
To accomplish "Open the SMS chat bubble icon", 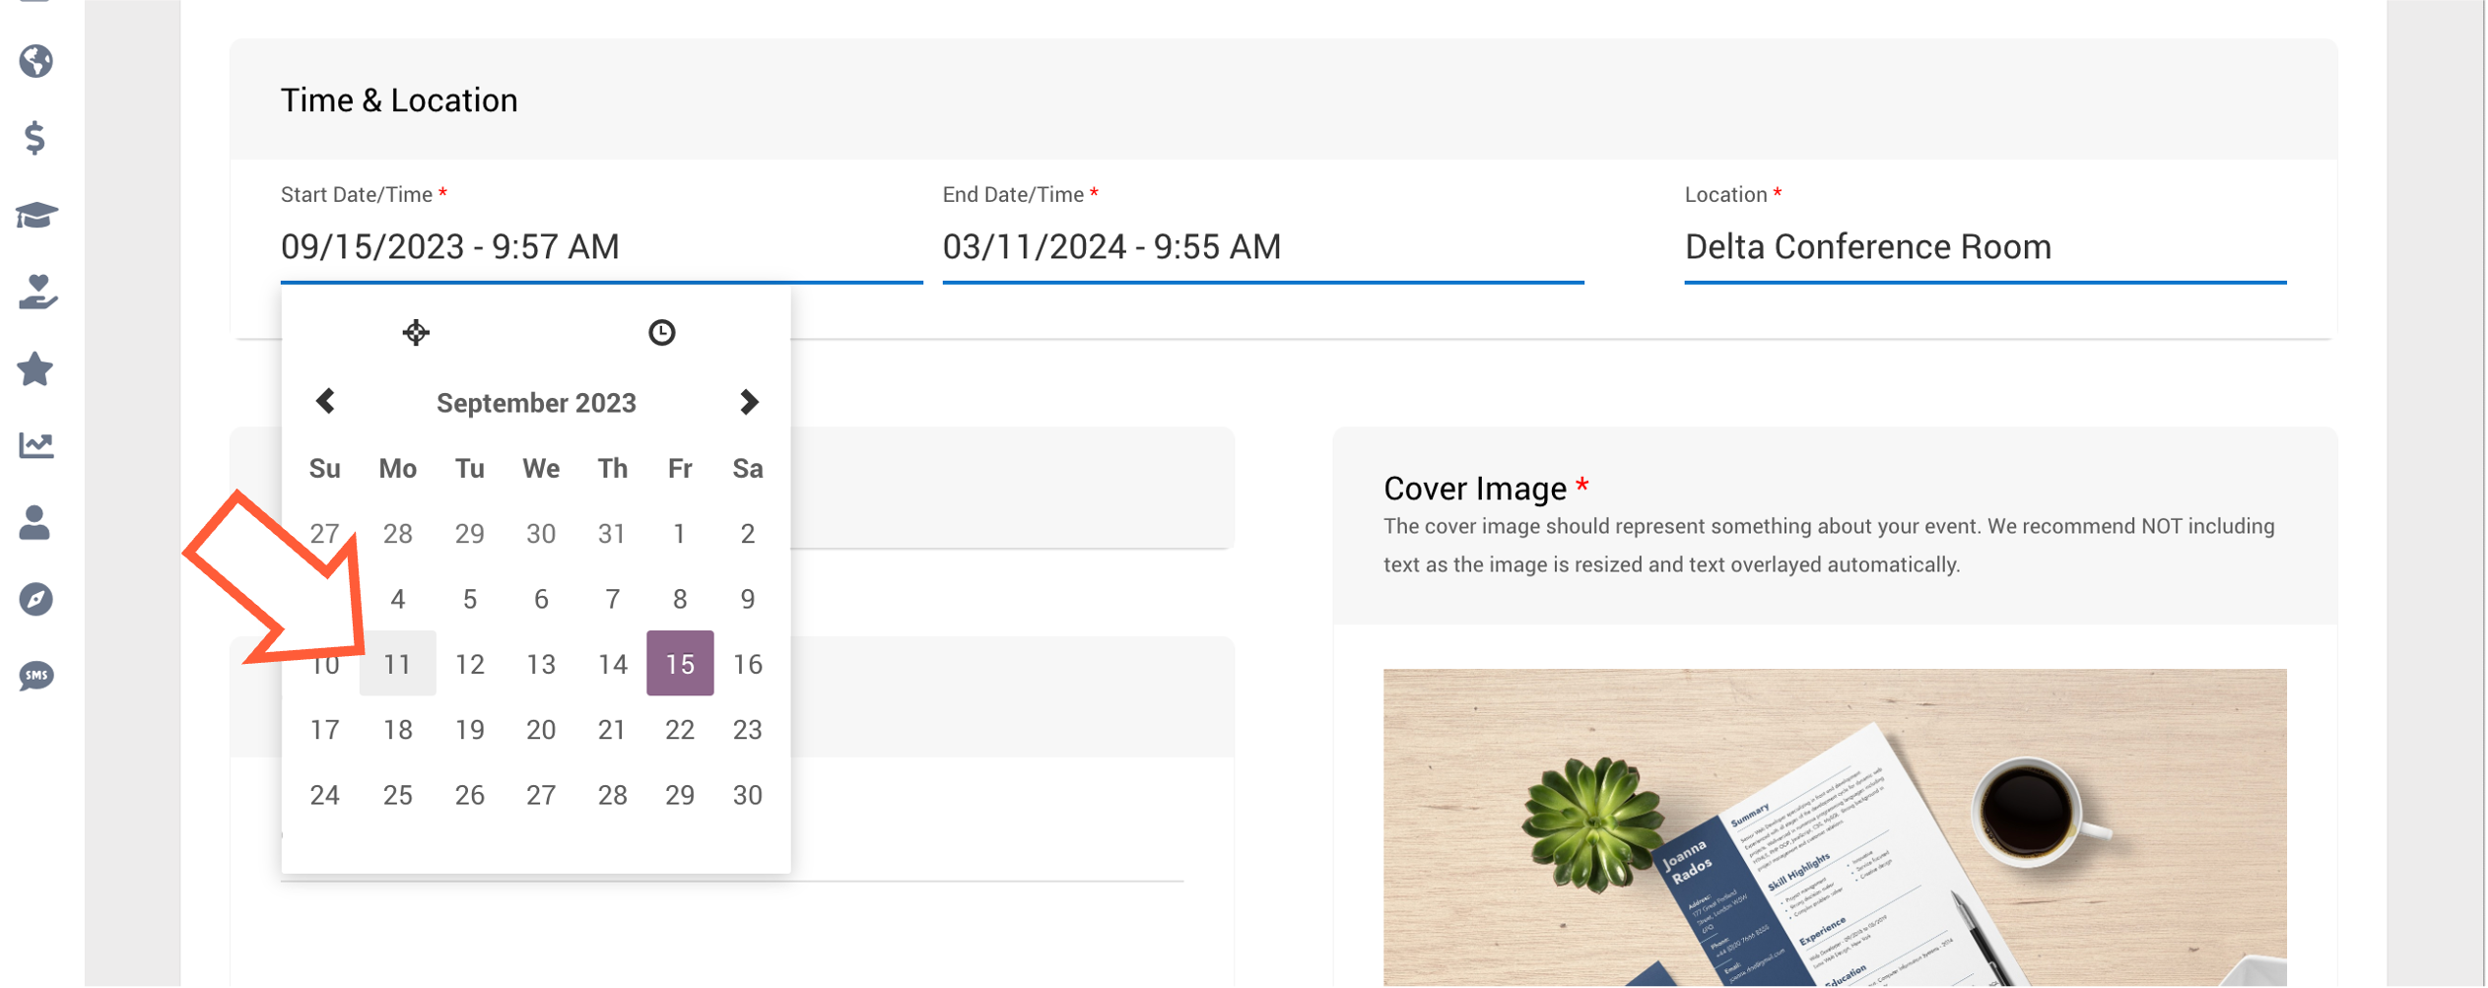I will (x=36, y=676).
